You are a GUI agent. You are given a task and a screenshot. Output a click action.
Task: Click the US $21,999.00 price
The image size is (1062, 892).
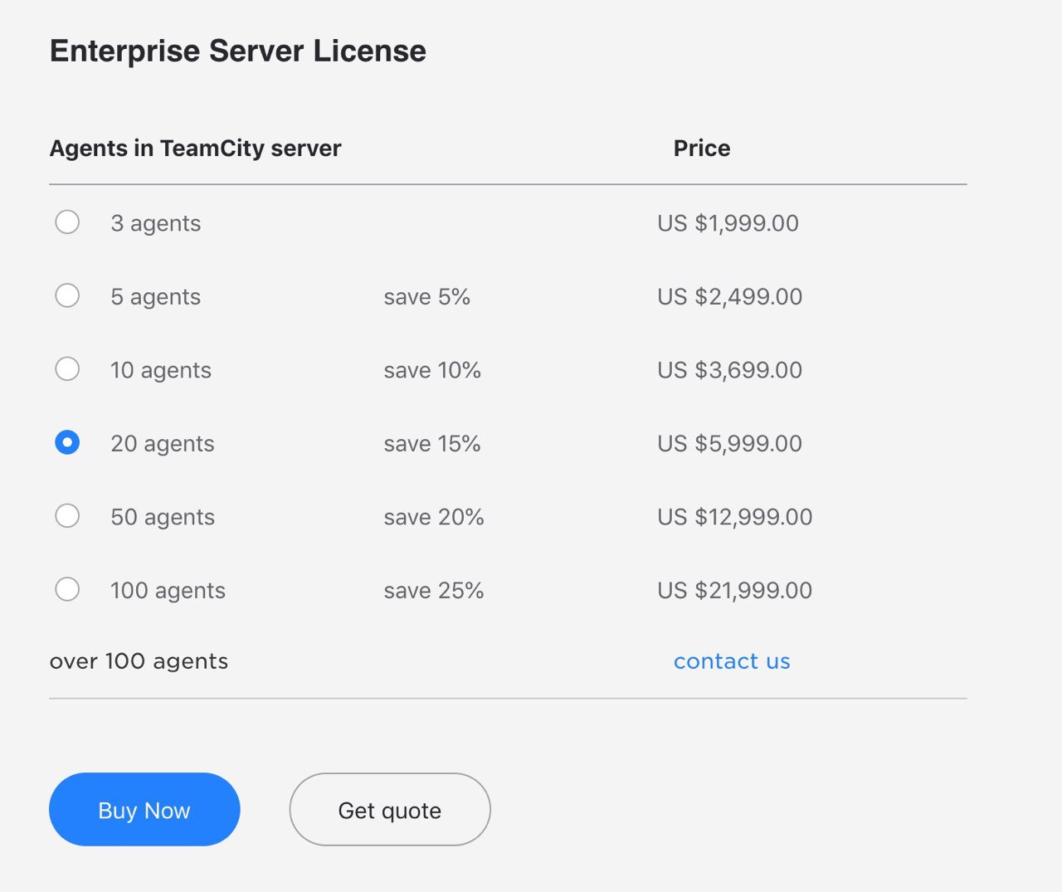click(735, 591)
